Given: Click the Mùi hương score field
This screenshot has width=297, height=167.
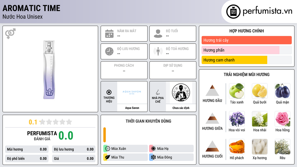Looking at the screenshot, I should [x=27, y=149].
